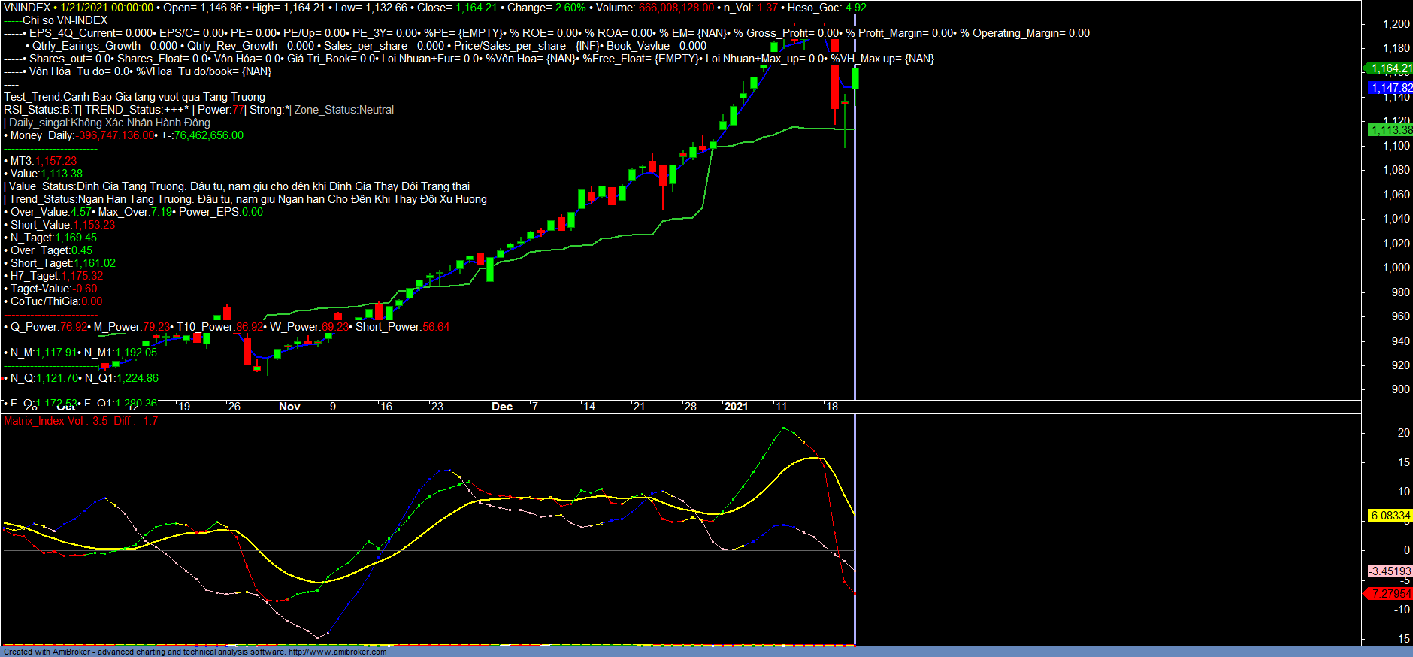Jump to the Nov marker on the date axis
The width and height of the screenshot is (1413, 657).
[289, 407]
